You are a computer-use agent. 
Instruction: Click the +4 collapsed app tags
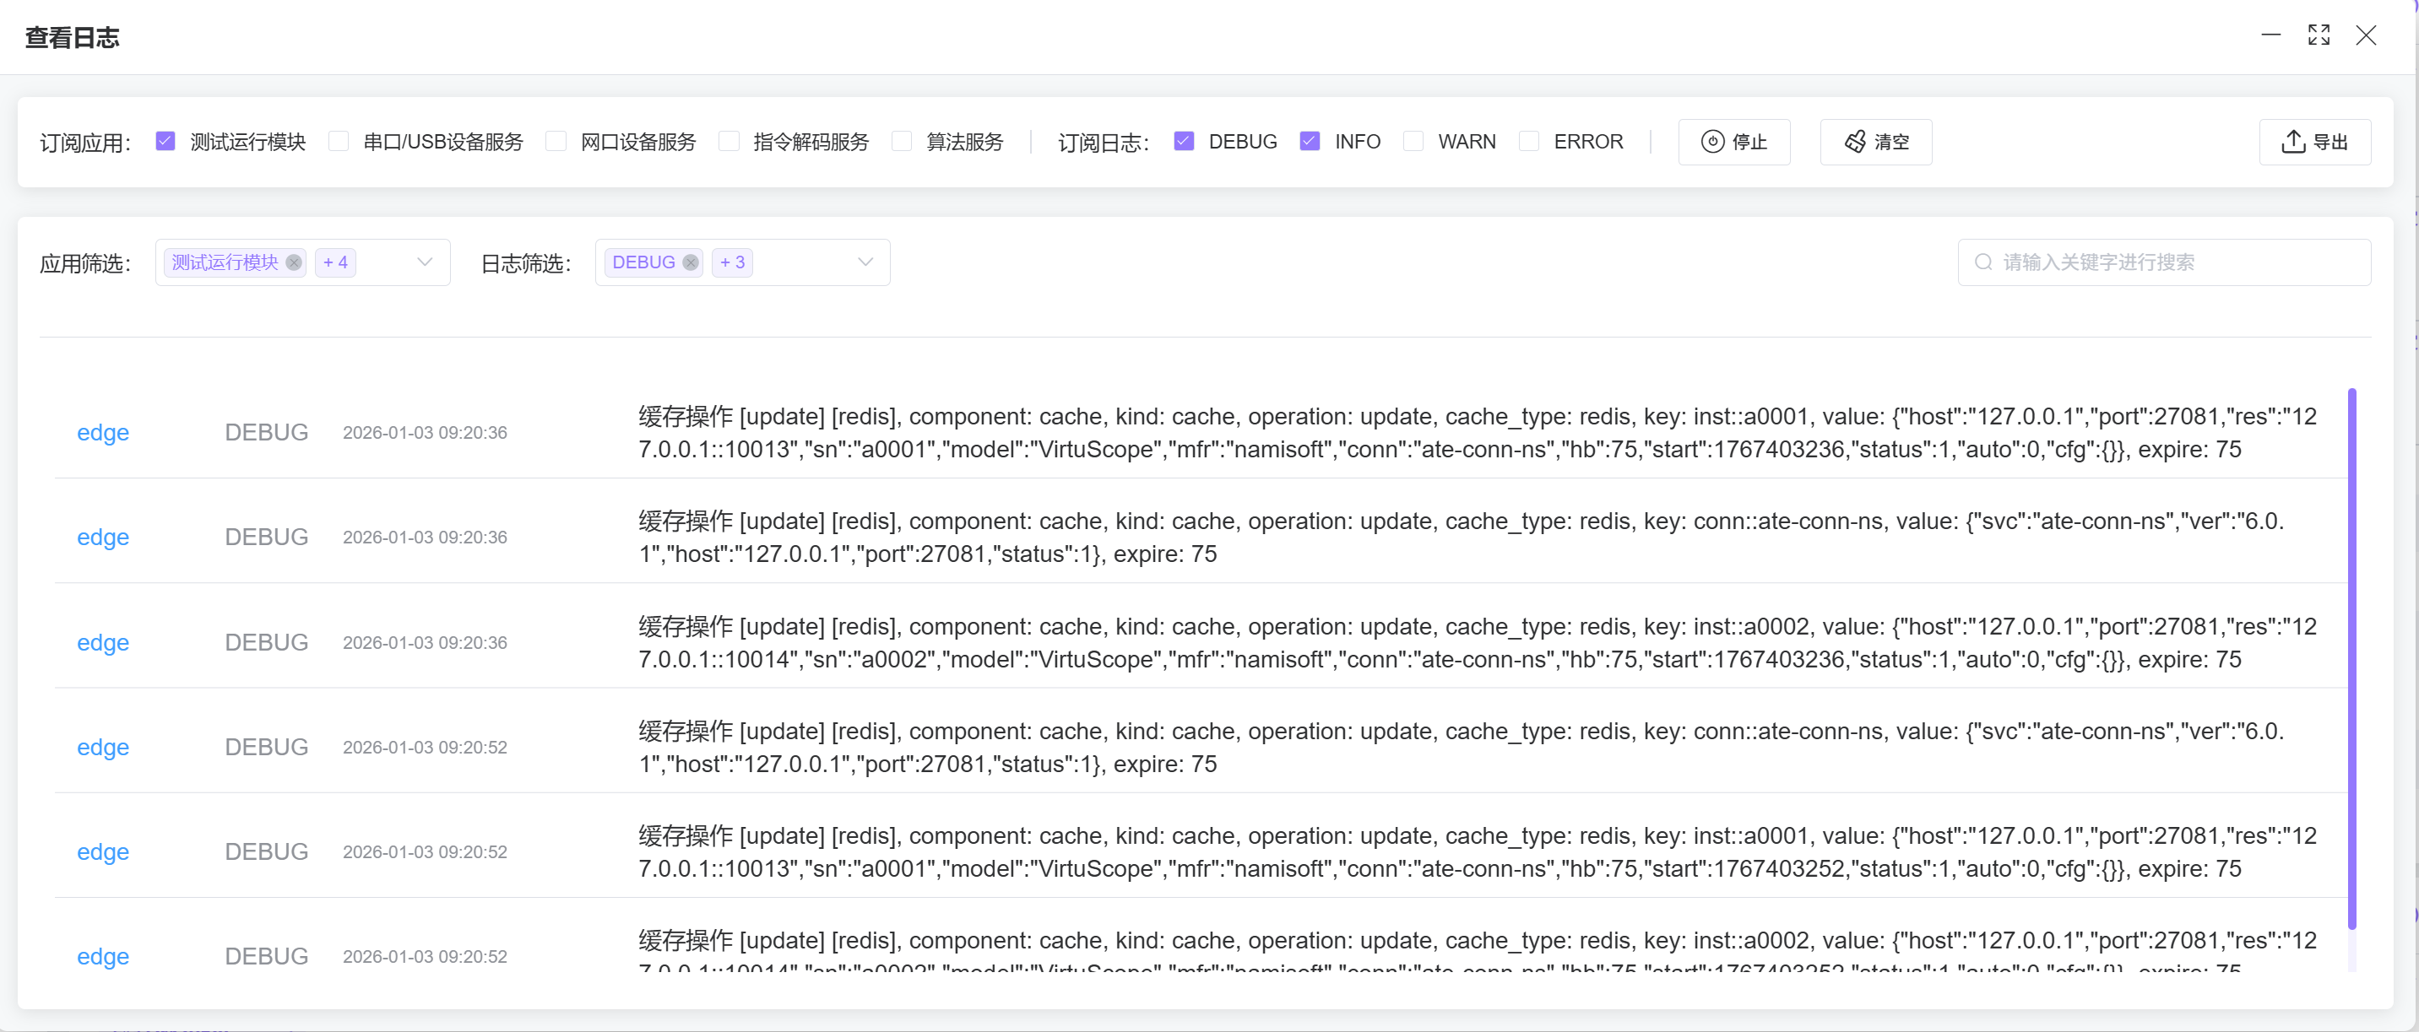pos(335,262)
